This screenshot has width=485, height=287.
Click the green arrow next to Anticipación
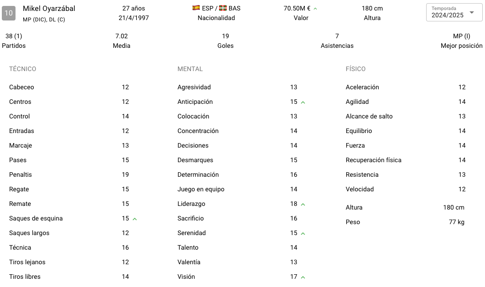pyautogui.click(x=303, y=102)
